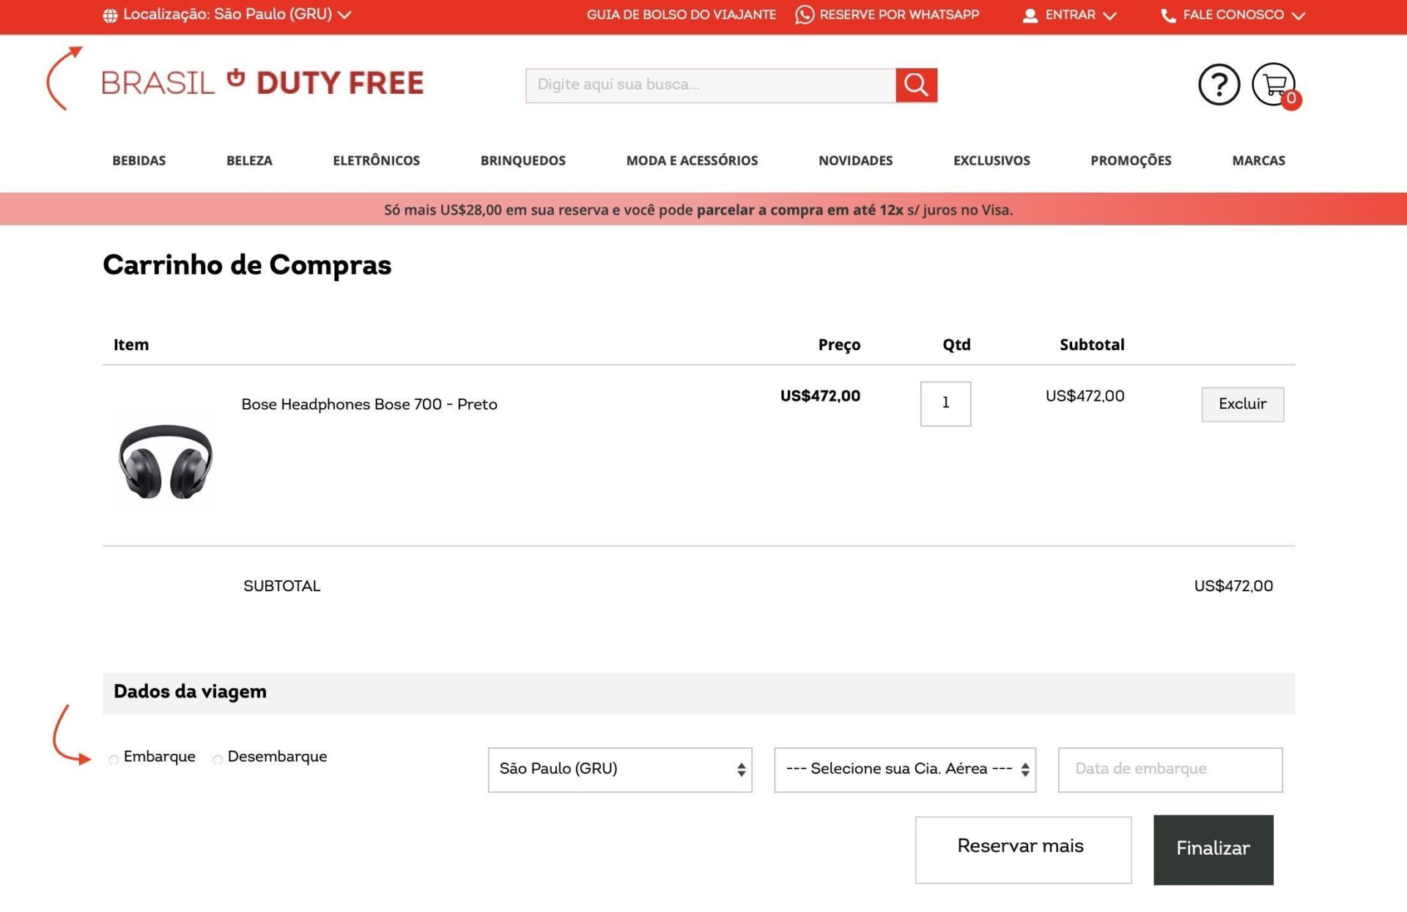
Task: Select the Embarque radio option
Action: pyautogui.click(x=114, y=760)
